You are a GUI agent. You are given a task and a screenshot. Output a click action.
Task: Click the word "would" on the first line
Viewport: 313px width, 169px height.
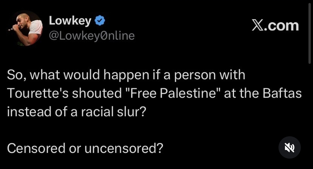pos(84,75)
